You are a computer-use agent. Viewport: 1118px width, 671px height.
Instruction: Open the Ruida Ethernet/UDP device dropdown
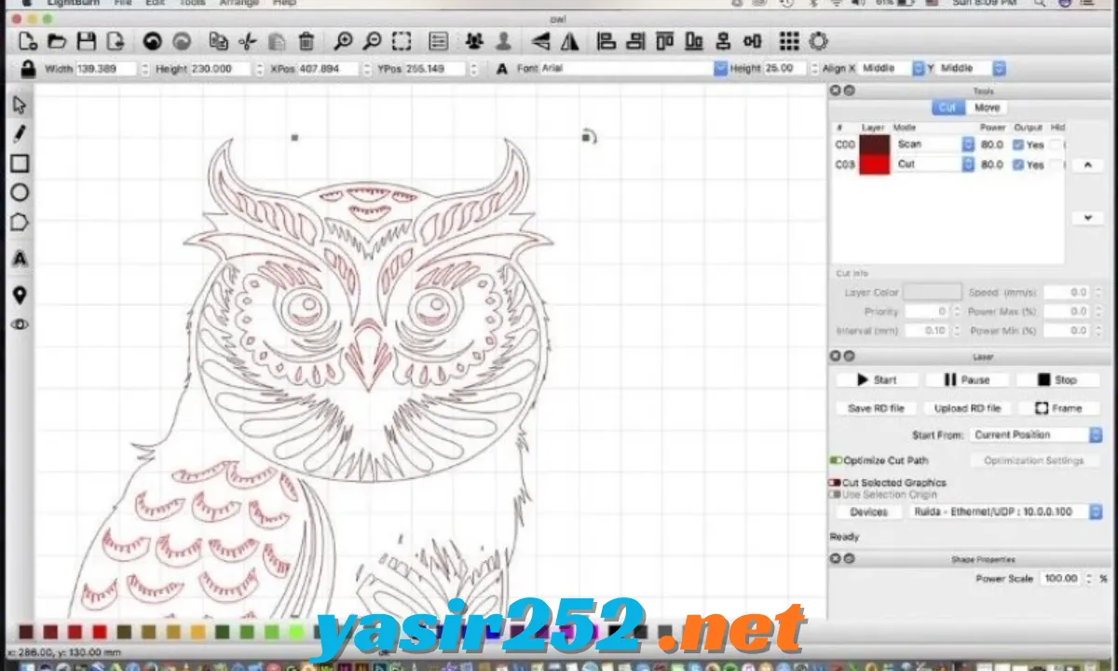point(1006,512)
